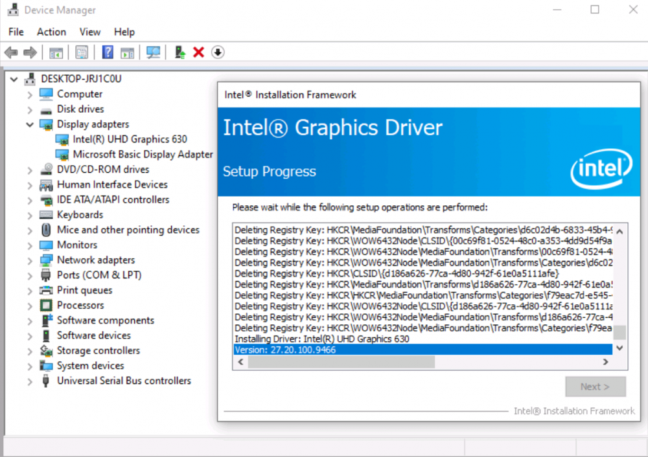The image size is (648, 457).
Task: Click the Intel(R) UHD Graphics 630 device icon
Action: [x=62, y=140]
